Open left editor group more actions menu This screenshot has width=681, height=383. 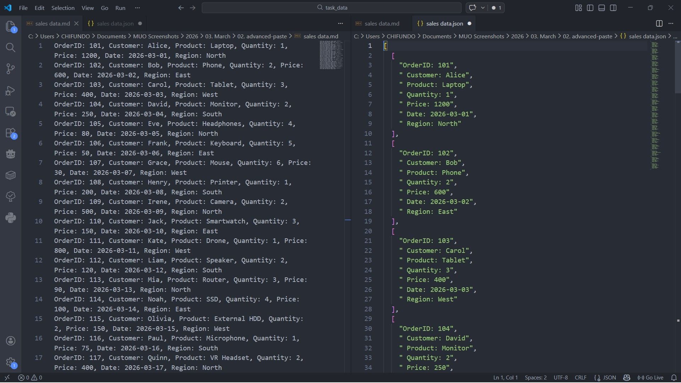[340, 23]
